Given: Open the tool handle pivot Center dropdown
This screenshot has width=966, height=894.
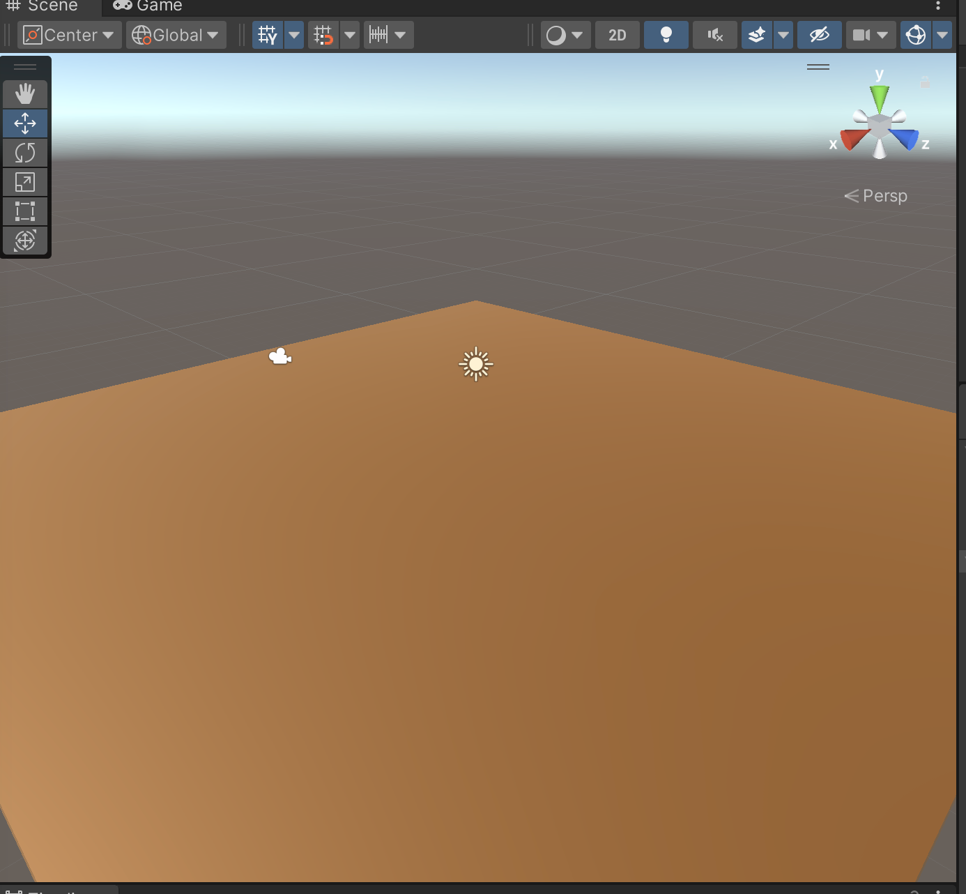Looking at the screenshot, I should tap(68, 34).
